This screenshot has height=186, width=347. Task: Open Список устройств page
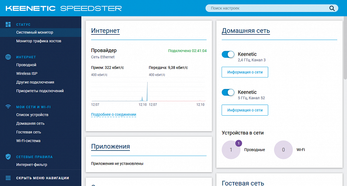click(32, 115)
